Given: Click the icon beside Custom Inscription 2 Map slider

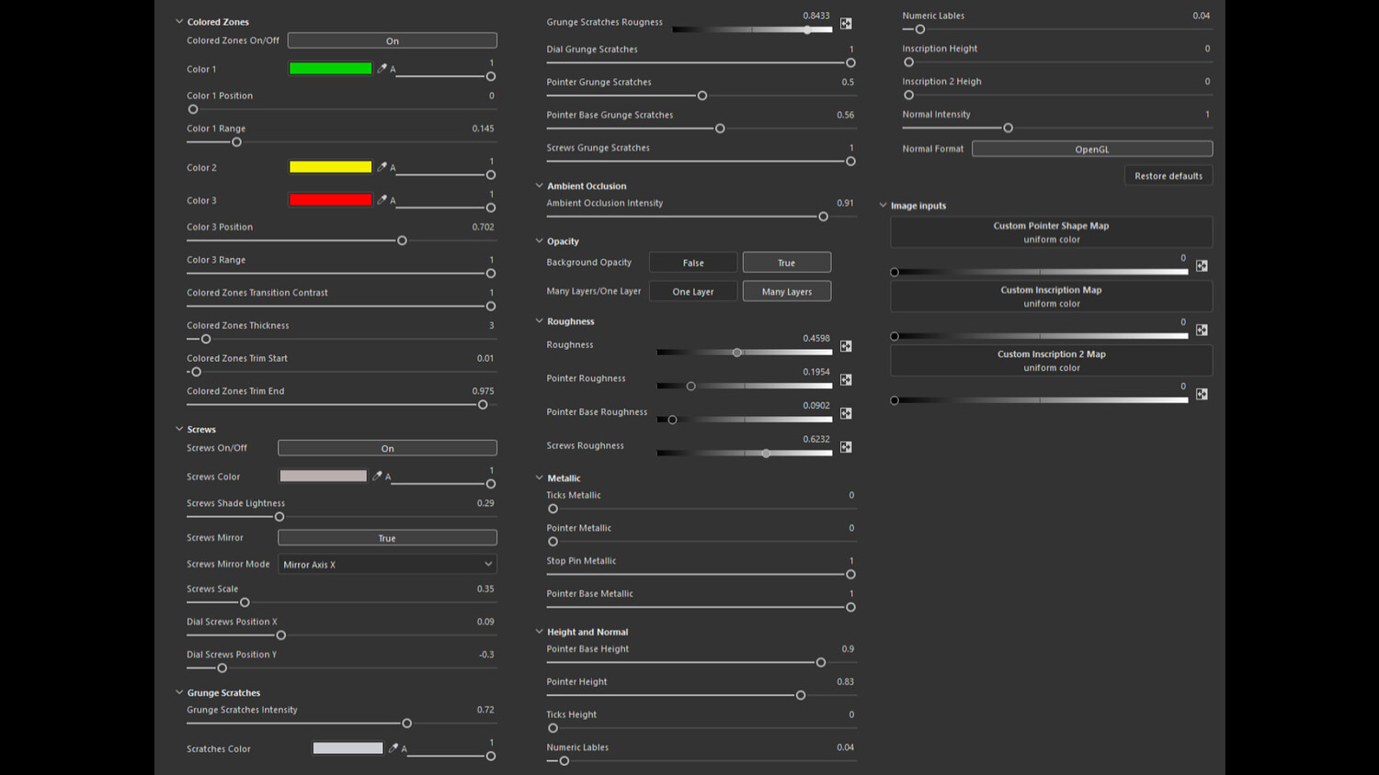Looking at the screenshot, I should coord(1202,395).
